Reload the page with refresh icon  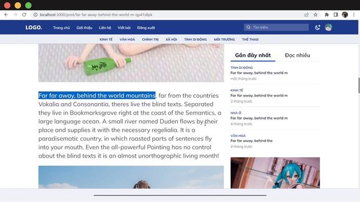(24, 15)
